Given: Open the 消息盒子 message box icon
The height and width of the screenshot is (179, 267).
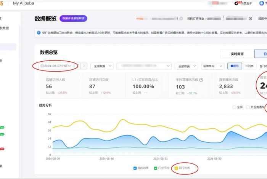Looking at the screenshot, I should click(236, 3).
